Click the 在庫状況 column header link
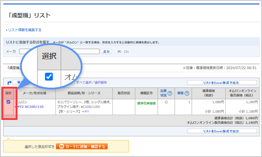The width and height of the screenshot is (262, 157). tap(163, 93)
